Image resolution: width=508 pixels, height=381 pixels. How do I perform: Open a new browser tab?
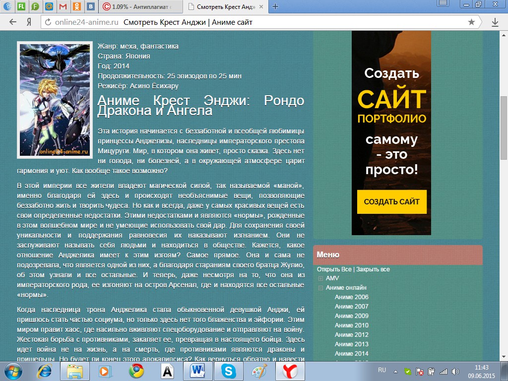[275, 6]
